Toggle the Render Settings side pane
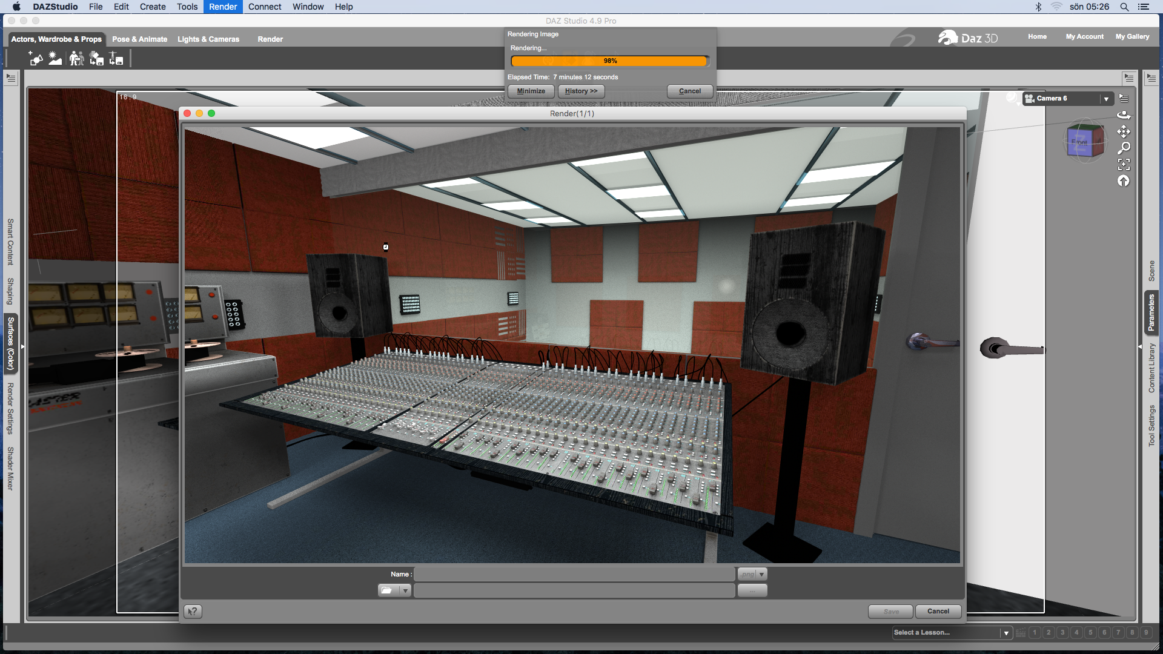Image resolution: width=1163 pixels, height=654 pixels. (x=10, y=408)
